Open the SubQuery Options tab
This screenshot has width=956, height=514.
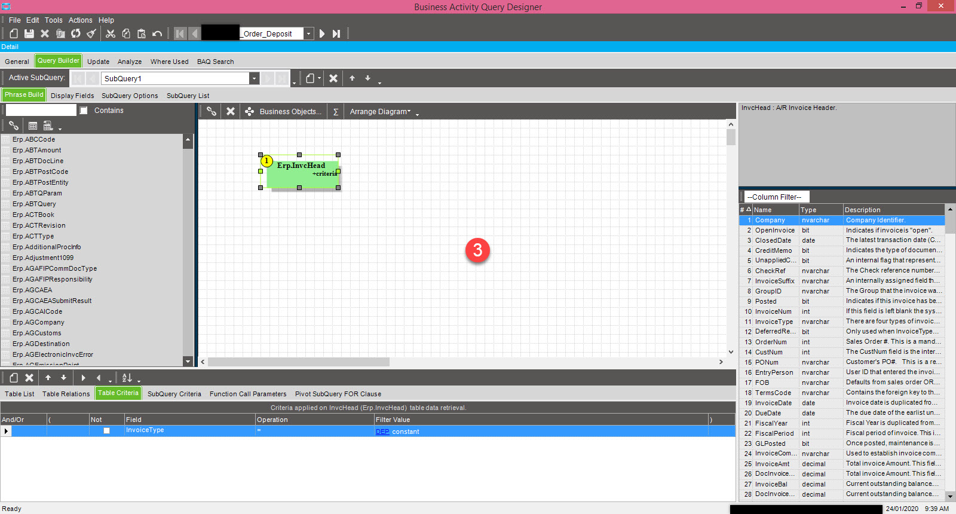[x=130, y=96]
